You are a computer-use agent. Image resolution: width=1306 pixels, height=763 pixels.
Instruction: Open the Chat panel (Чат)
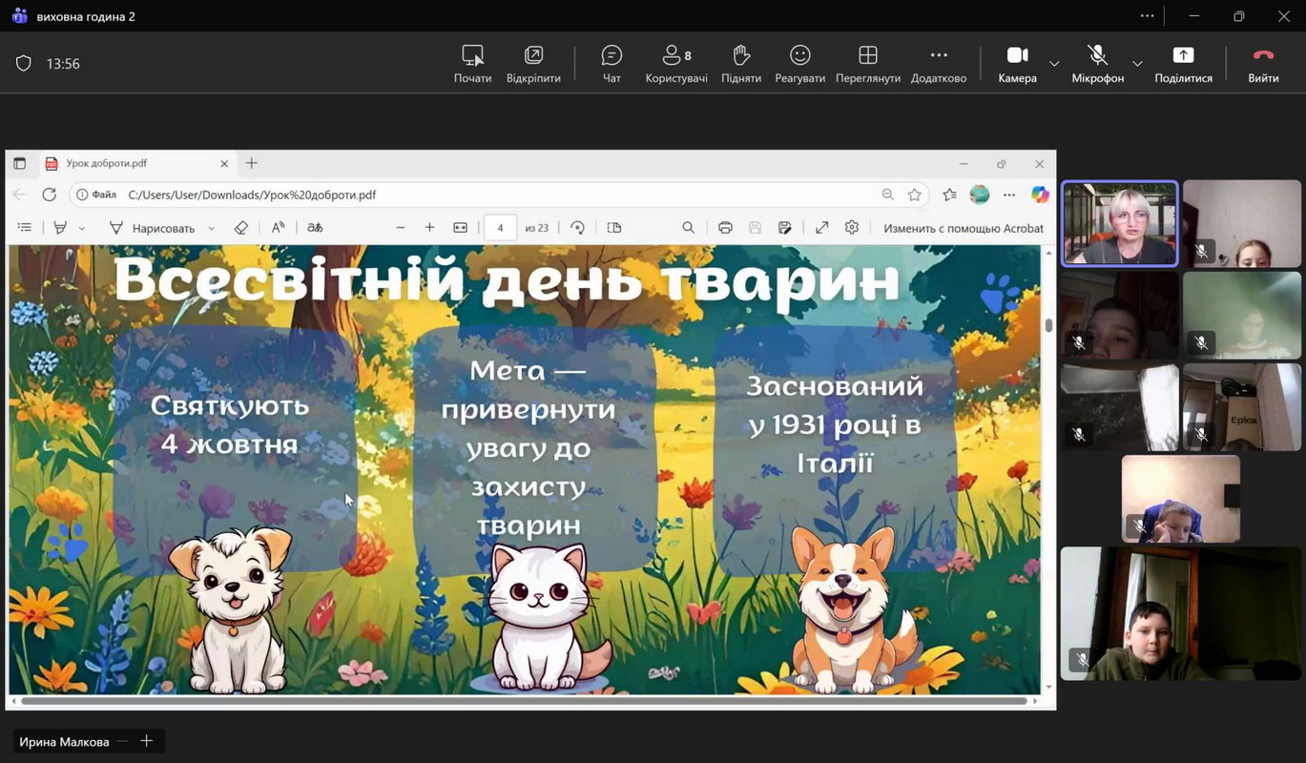(x=612, y=64)
